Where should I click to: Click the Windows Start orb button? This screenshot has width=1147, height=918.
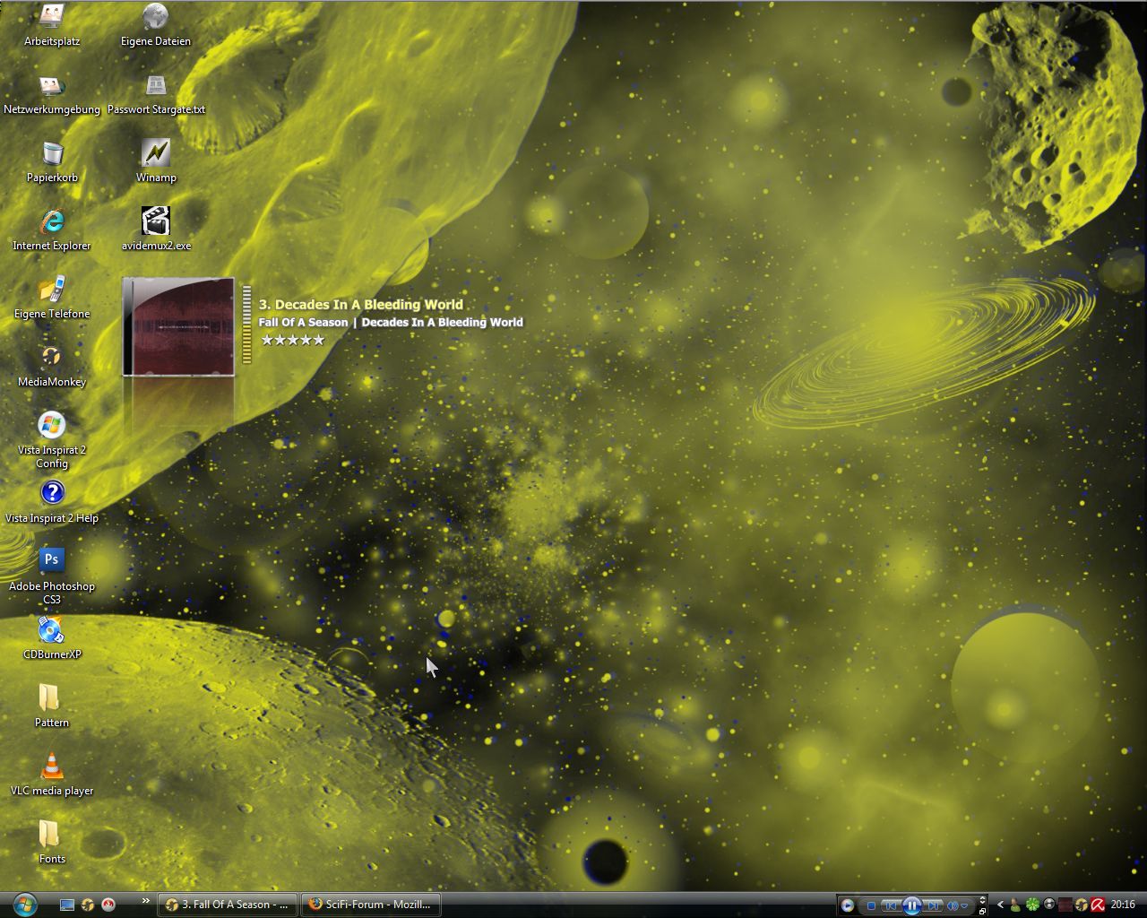tap(24, 904)
